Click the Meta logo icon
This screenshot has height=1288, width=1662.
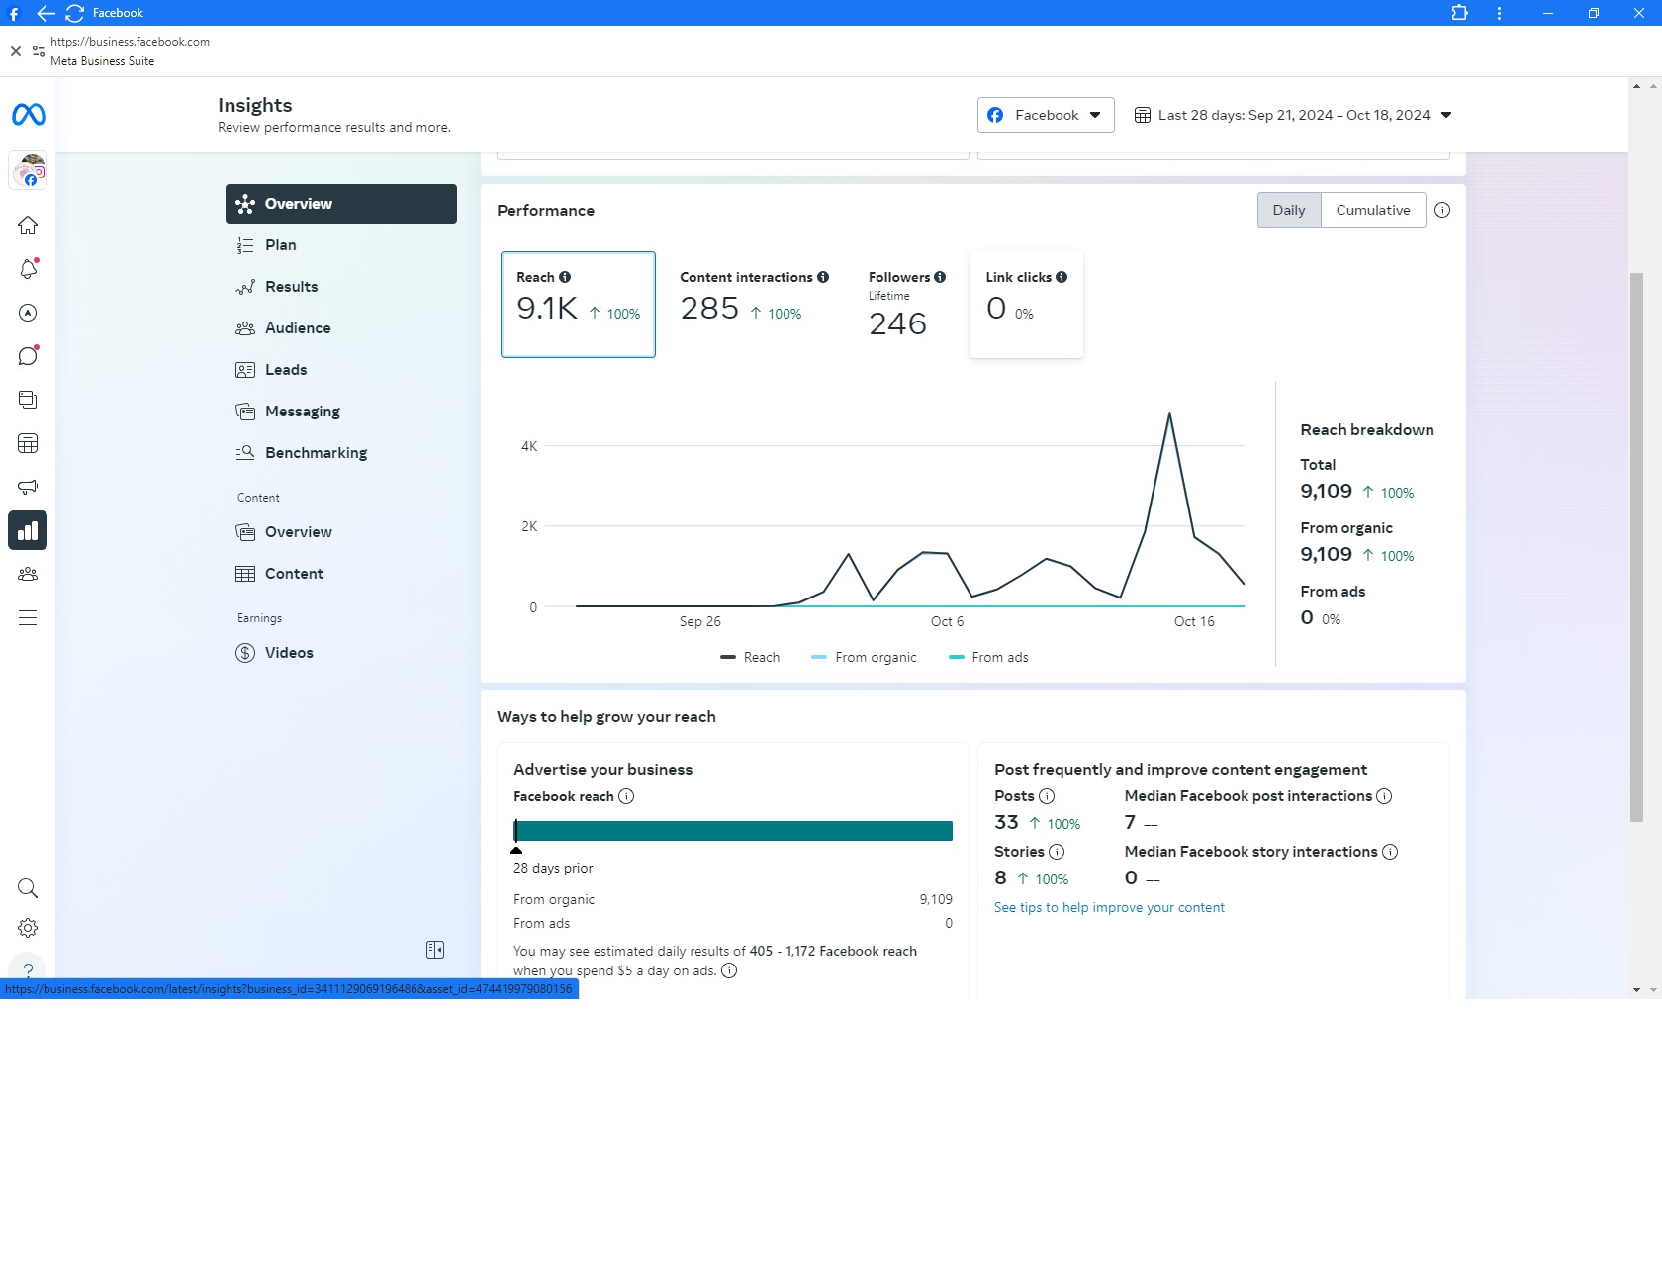[x=28, y=115]
